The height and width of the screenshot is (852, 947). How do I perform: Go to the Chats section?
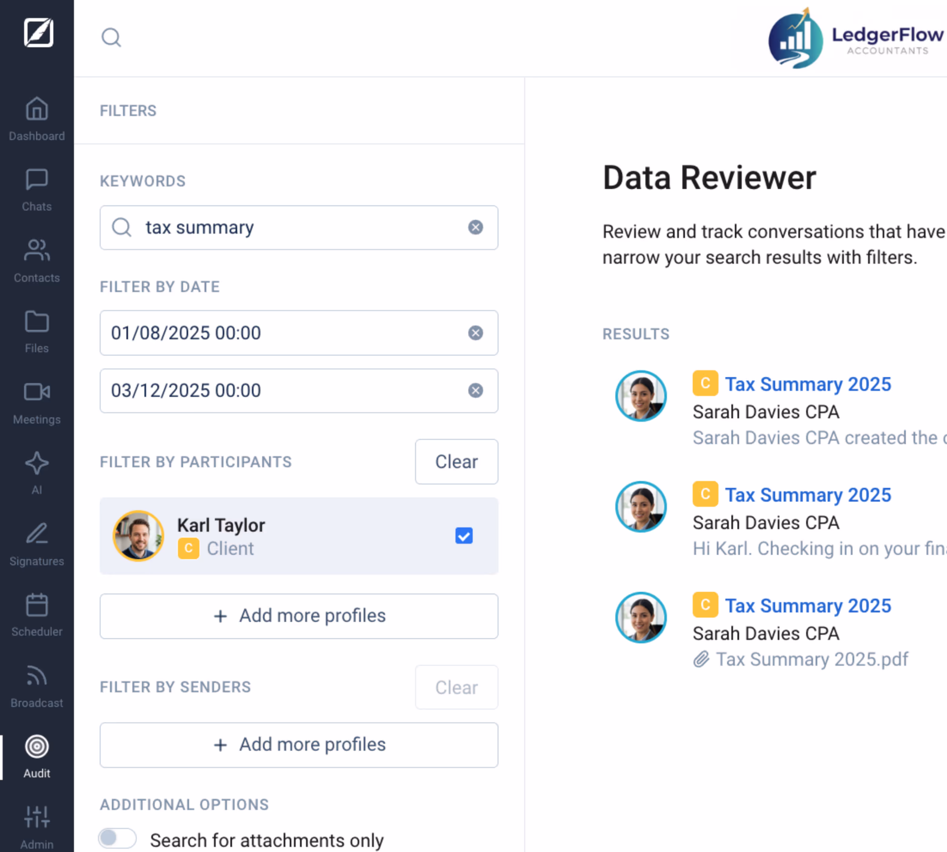(36, 190)
